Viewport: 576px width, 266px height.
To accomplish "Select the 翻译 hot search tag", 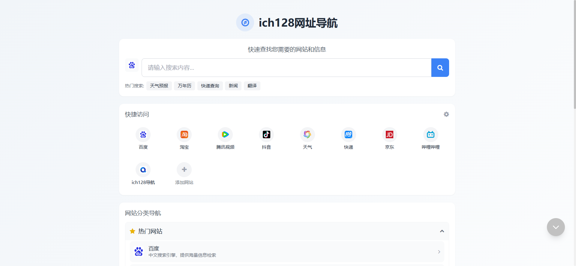I will [252, 86].
